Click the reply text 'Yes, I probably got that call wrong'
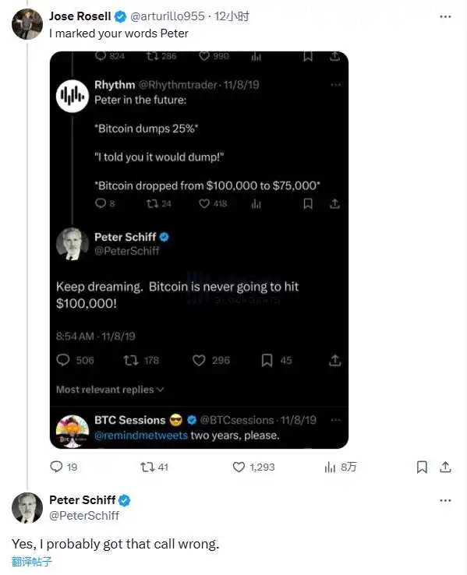The height and width of the screenshot is (575, 467). coord(115,544)
